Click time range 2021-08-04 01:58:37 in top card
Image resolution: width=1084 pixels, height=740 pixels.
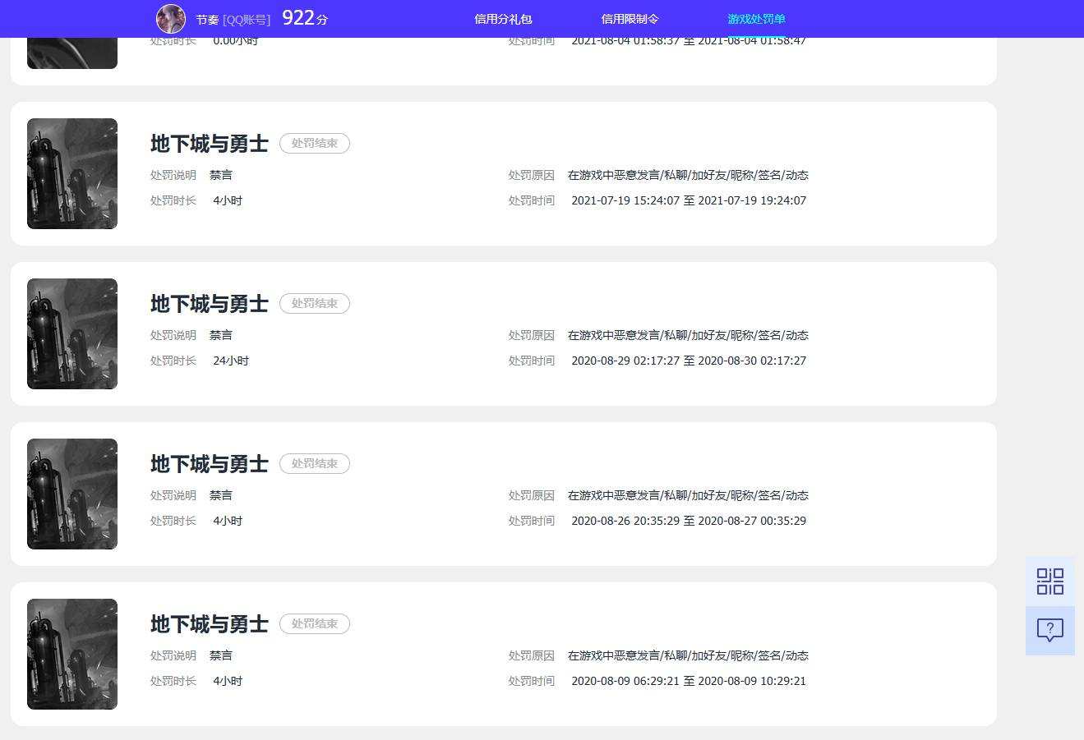(689, 41)
